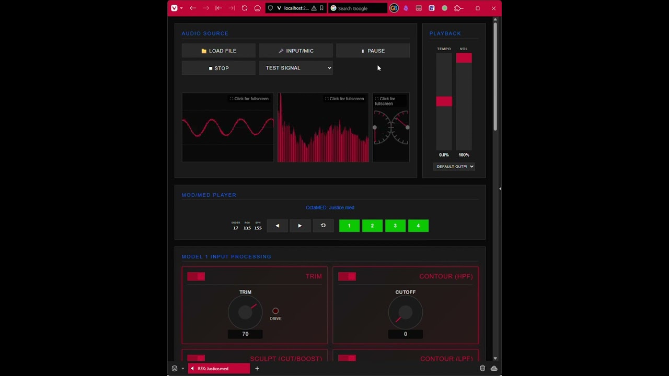Open the TEST SIGNAL dropdown
The height and width of the screenshot is (376, 669).
click(296, 68)
